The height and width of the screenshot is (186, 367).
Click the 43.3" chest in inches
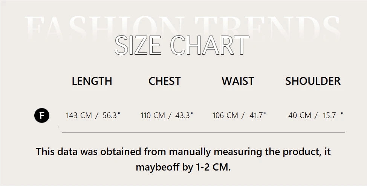pos(185,115)
